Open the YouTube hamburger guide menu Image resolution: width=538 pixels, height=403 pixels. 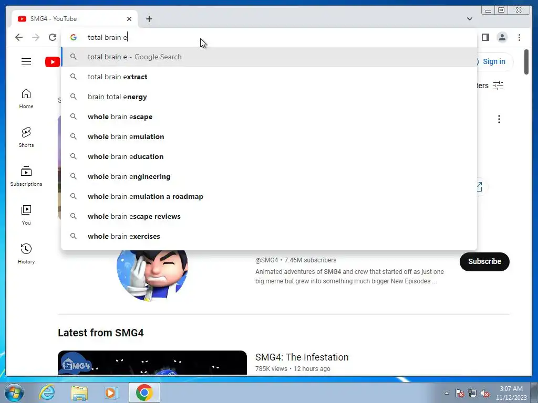click(x=26, y=62)
